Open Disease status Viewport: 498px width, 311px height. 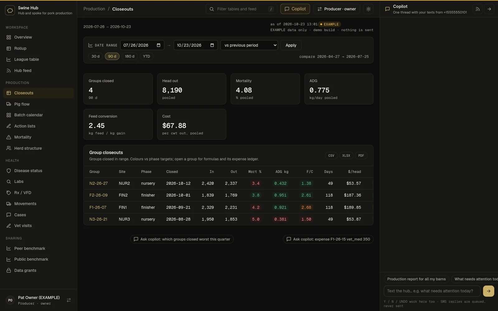point(39,171)
